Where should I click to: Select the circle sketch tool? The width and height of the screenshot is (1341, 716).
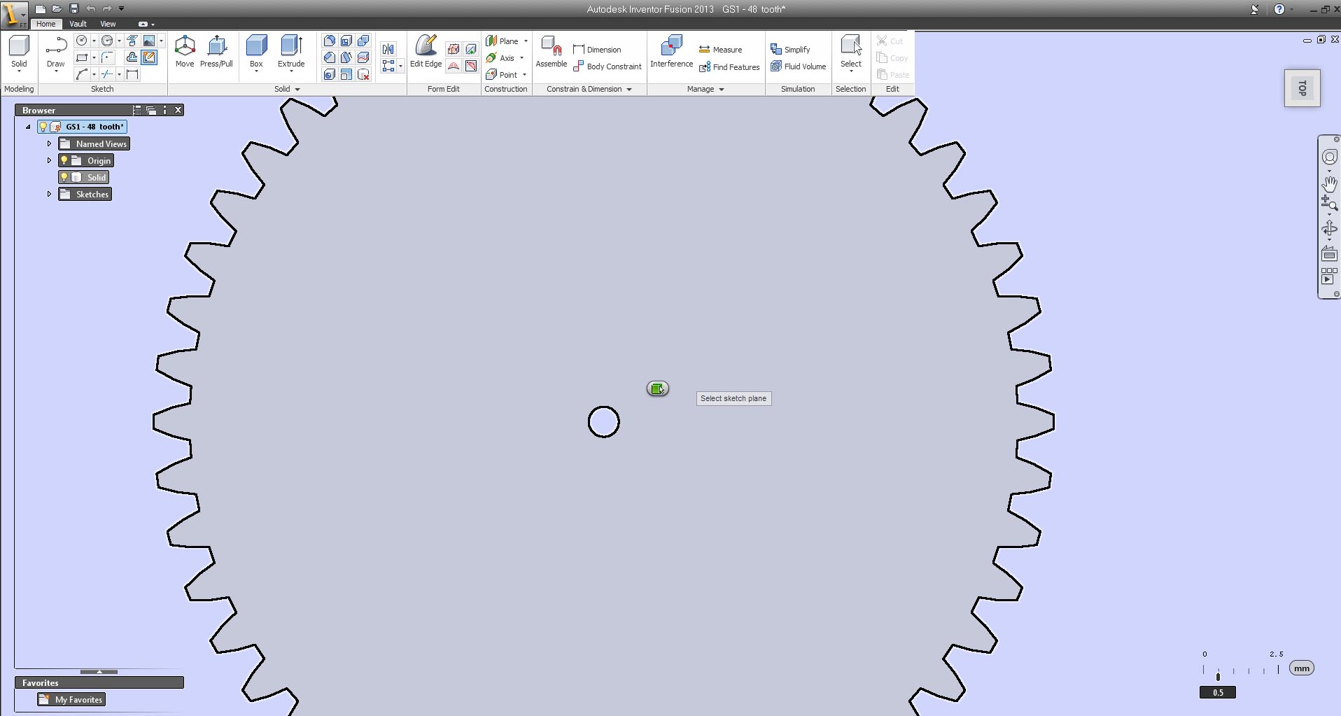[82, 41]
